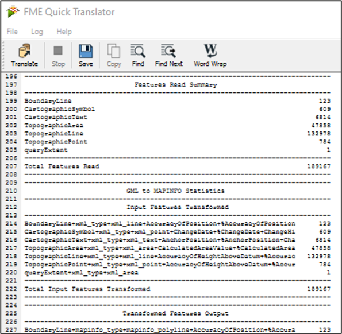Click count 132978 on line 203
The width and height of the screenshot is (342, 334).
318,134
